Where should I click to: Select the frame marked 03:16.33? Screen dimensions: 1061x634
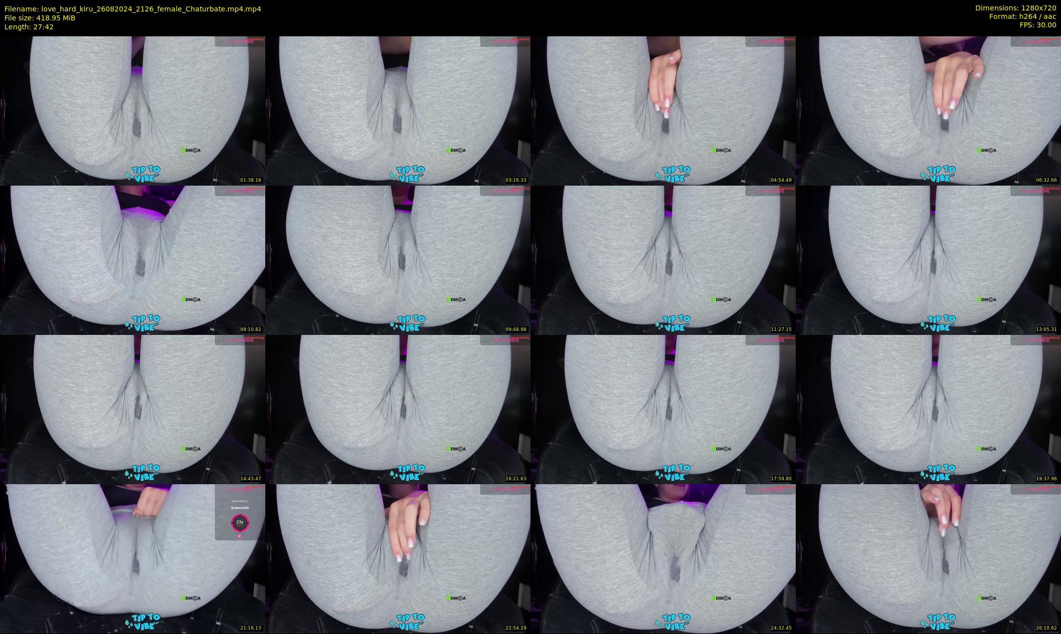pos(398,110)
